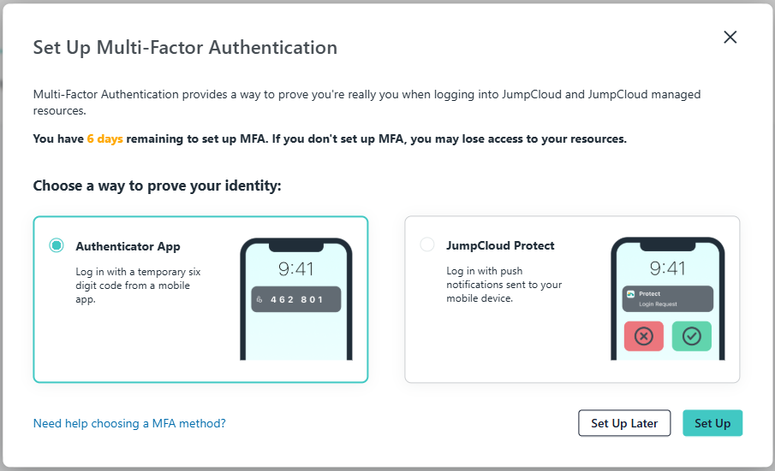
Task: Click the small Protect app icon in the notification
Action: click(x=631, y=294)
